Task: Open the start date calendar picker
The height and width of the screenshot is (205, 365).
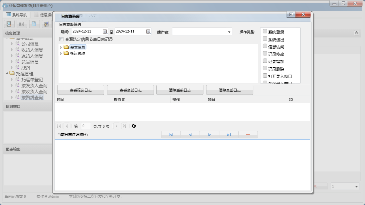Action: (105, 32)
